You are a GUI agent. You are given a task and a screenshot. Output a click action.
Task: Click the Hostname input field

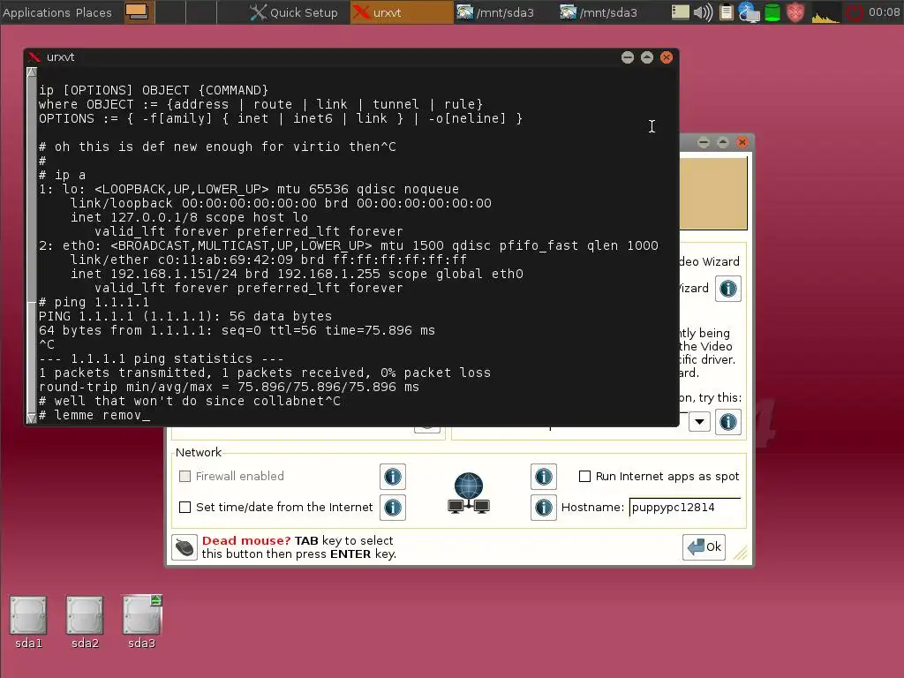[x=684, y=508]
